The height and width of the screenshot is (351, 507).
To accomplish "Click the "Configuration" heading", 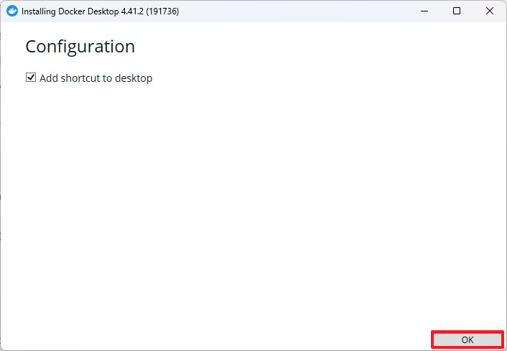I will tap(80, 47).
